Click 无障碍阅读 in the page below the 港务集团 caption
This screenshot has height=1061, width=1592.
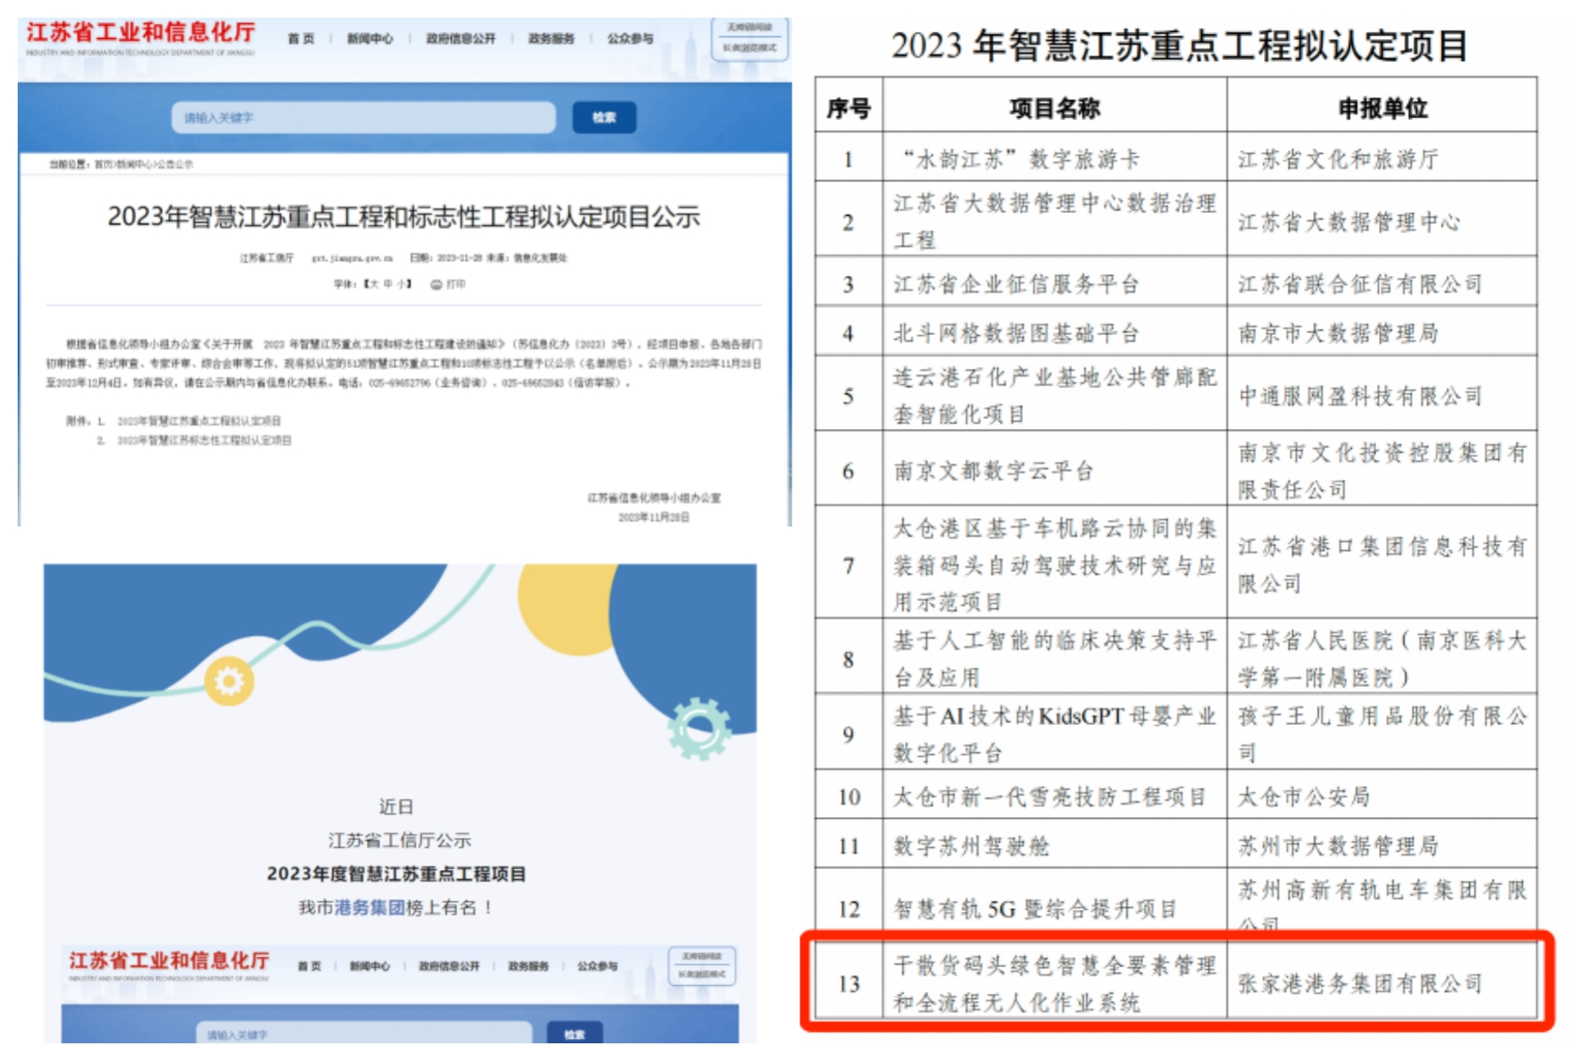click(x=701, y=957)
